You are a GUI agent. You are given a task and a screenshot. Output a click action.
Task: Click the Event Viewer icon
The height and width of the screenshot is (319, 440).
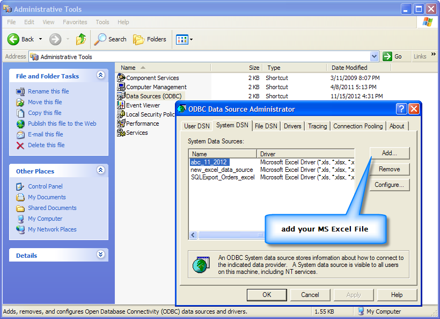point(121,105)
